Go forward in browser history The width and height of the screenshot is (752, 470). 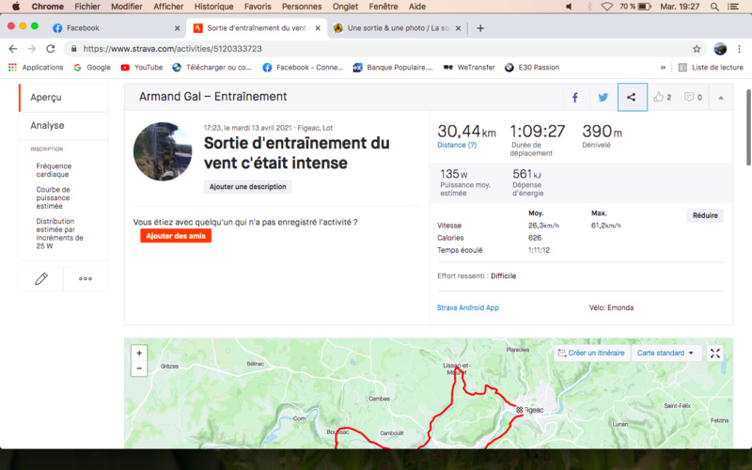click(x=32, y=49)
